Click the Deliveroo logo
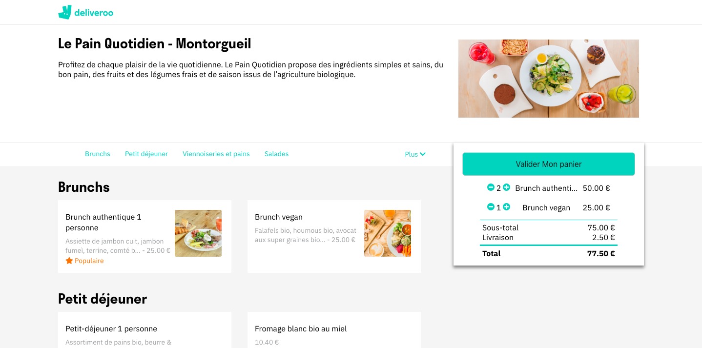This screenshot has width=702, height=348. [x=86, y=12]
